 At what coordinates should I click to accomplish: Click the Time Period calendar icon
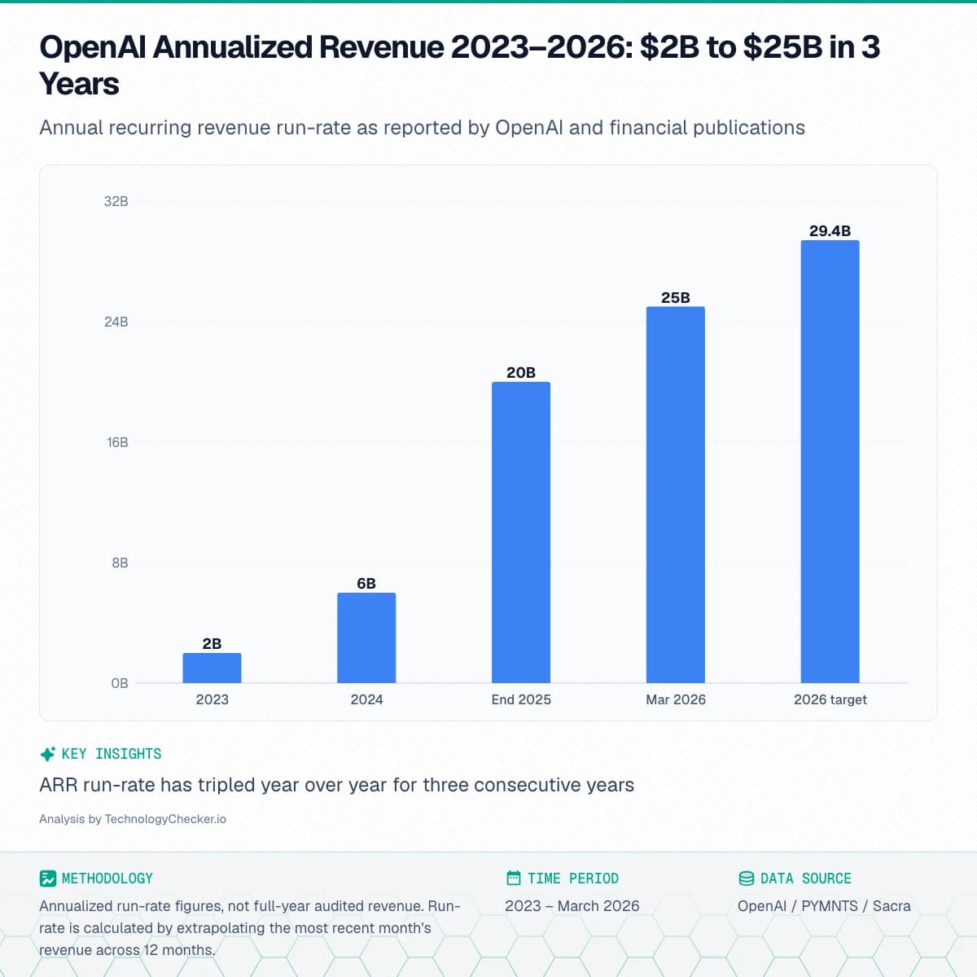click(x=513, y=878)
